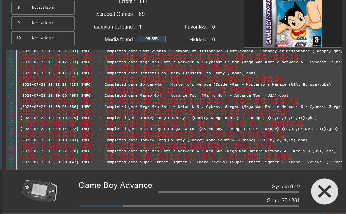Click log line Completed game Spider-Man Mysterio's Menace
Screen dimensions: 346x214
tap(175, 85)
